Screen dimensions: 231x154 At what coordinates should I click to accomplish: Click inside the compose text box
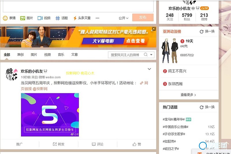coord(78,6)
